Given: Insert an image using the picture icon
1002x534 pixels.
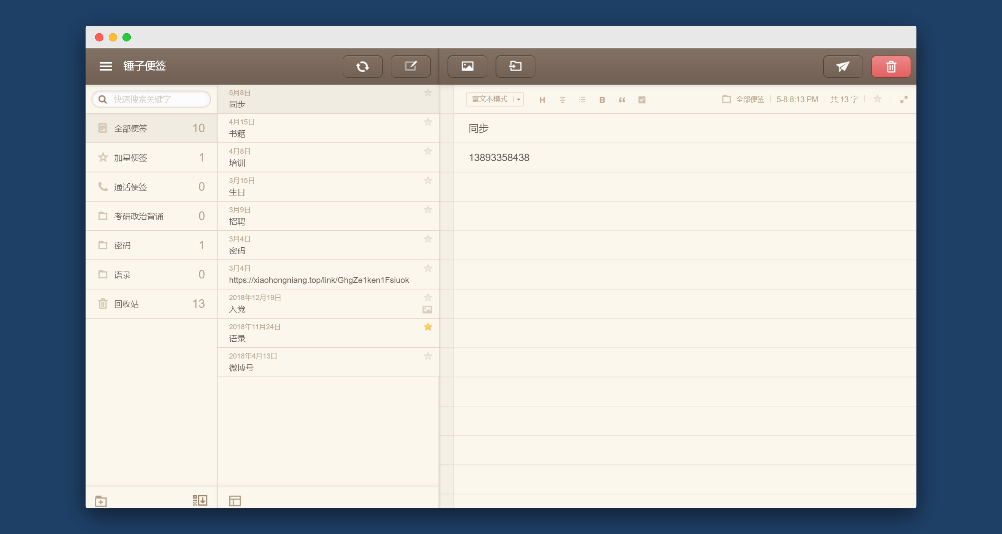Looking at the screenshot, I should 467,66.
